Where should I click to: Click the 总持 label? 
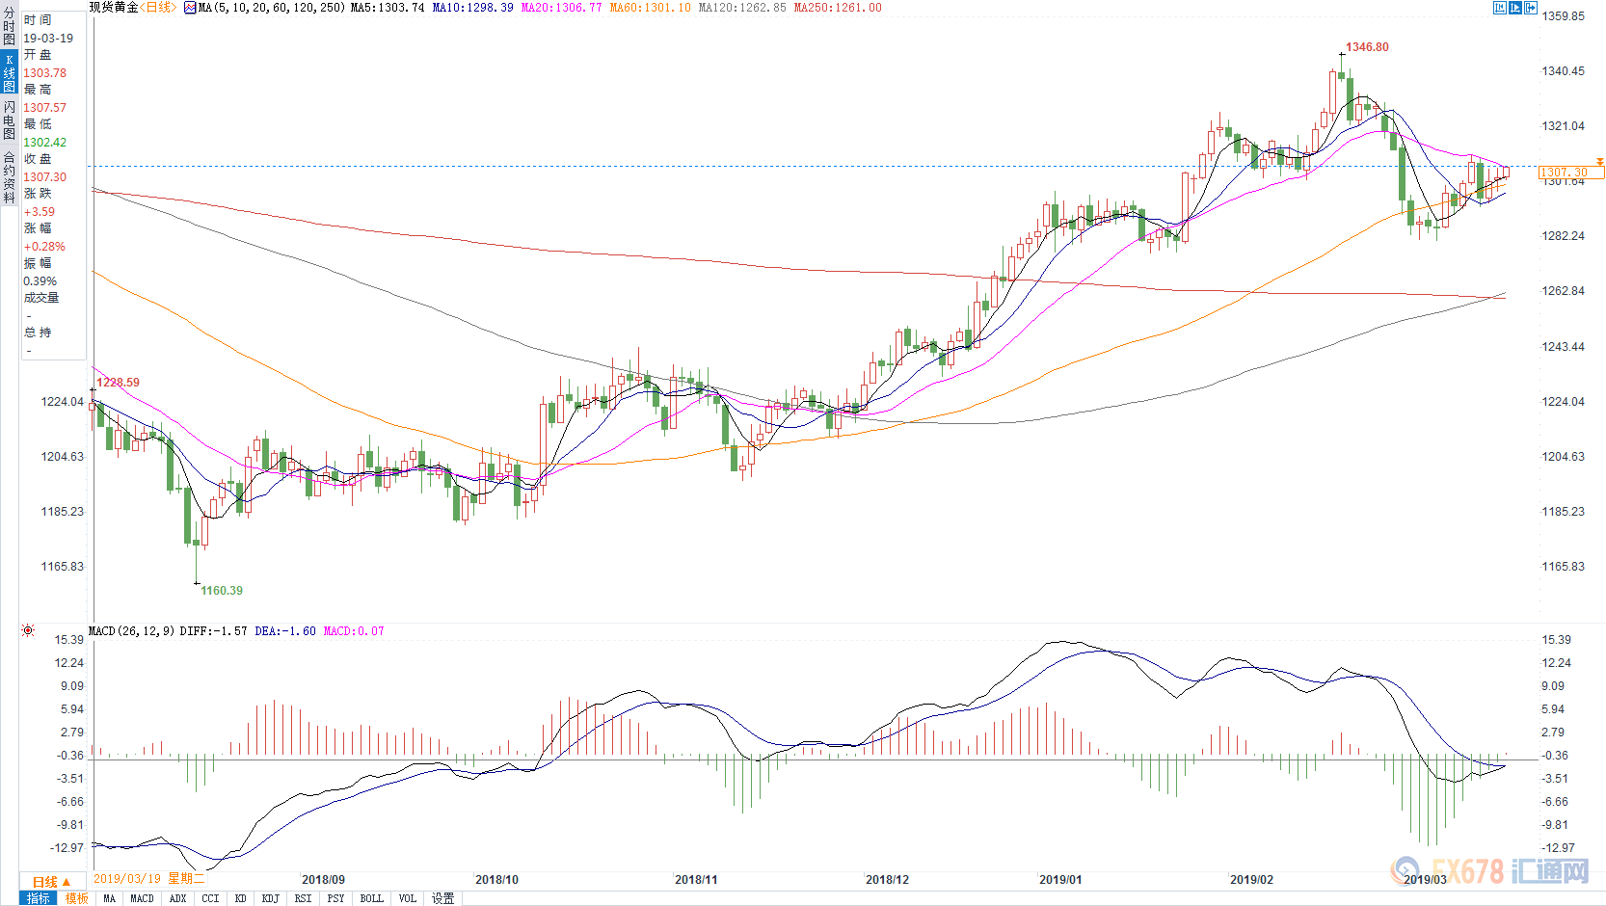click(x=38, y=333)
